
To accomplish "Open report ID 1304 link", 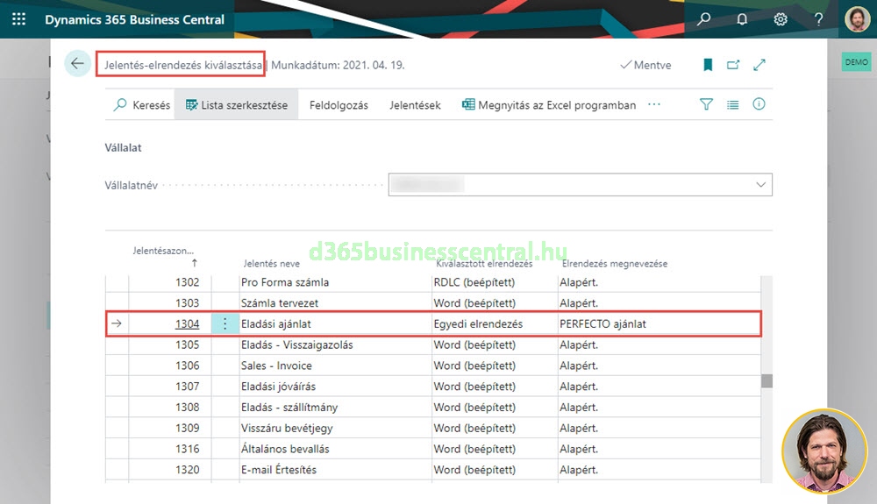I will 187,323.
